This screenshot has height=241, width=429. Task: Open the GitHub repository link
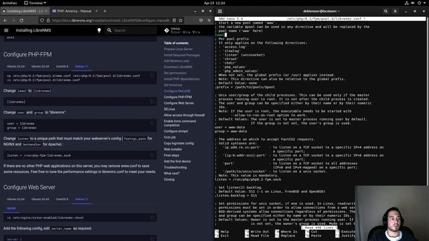point(182,30)
